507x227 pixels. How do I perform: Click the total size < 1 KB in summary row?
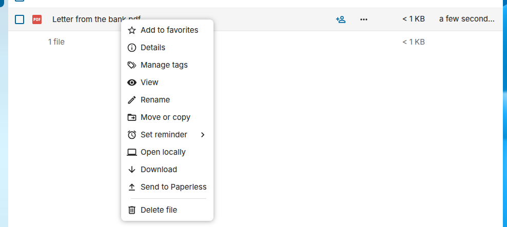413,42
